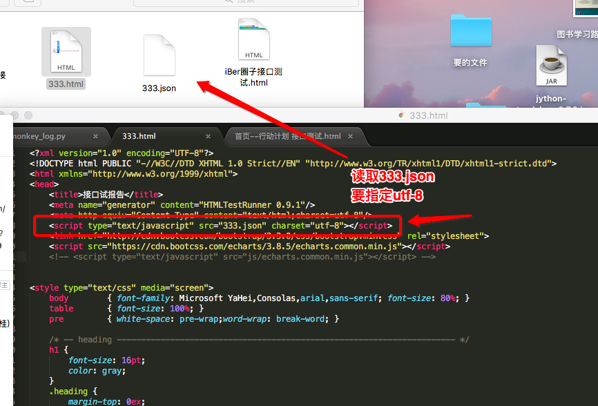The width and height of the screenshot is (598, 406).
Task: Click the margin-top 0ex declaration
Action: tap(107, 401)
